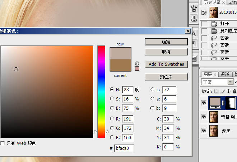
Task: Enable the 只有 Web 颜色 checkbox
Action: coord(3,143)
